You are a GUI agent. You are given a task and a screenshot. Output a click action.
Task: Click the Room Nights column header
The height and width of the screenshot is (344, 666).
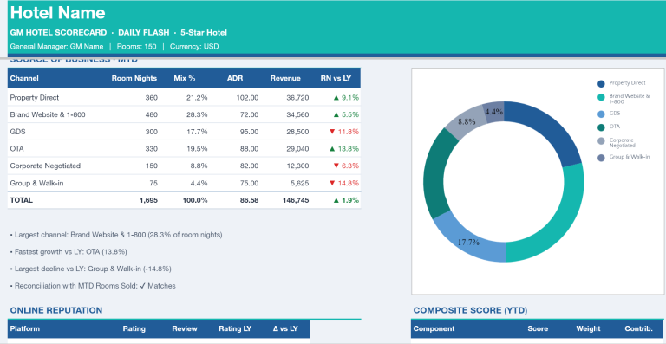click(134, 78)
